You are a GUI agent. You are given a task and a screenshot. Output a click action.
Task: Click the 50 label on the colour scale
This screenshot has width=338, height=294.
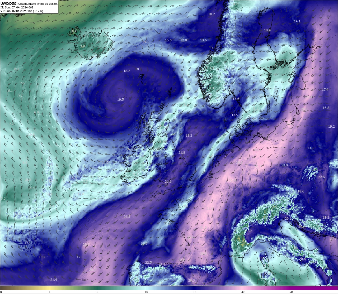click(291, 292)
